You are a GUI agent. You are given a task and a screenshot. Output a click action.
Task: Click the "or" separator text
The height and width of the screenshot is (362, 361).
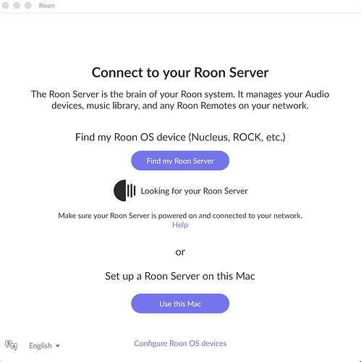click(x=180, y=252)
